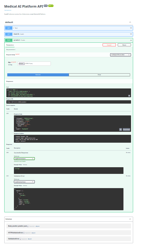The image size is (141, 249).
Task: Click 'Expand all' next to ValidationError
Action: (x=24, y=239)
